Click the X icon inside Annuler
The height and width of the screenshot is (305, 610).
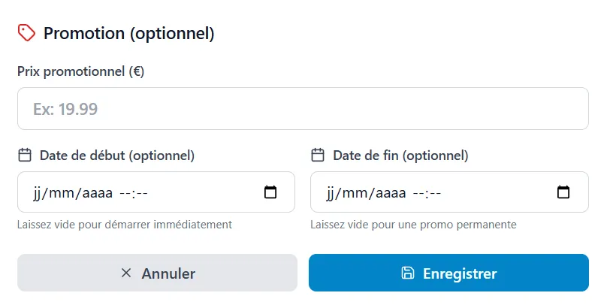(126, 273)
